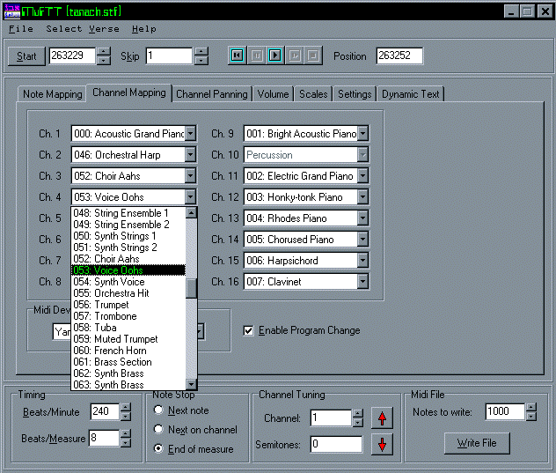The image size is (556, 473).
Task: Decrease the Skip value spinner
Action: point(201,60)
